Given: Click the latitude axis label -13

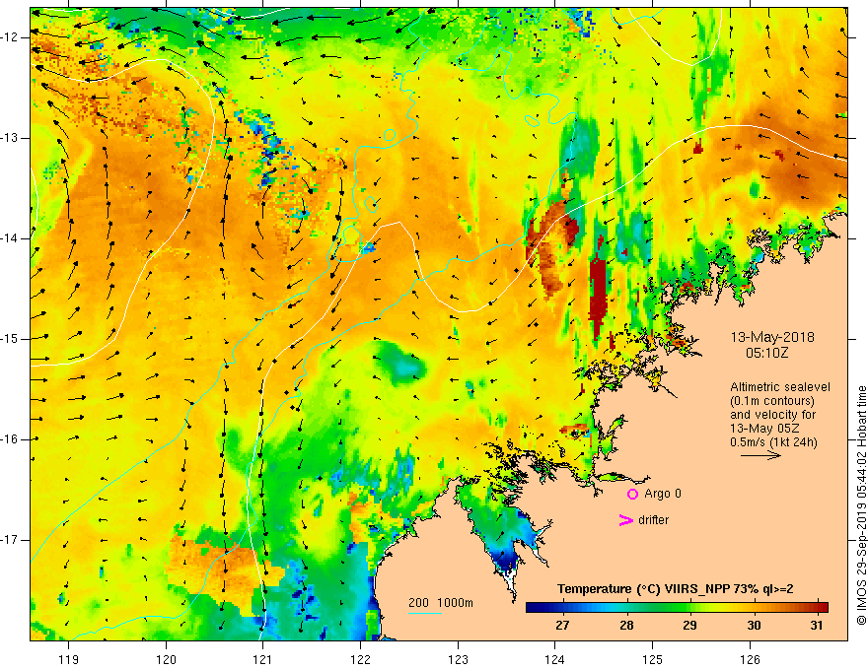Looking at the screenshot, I should click(x=11, y=138).
